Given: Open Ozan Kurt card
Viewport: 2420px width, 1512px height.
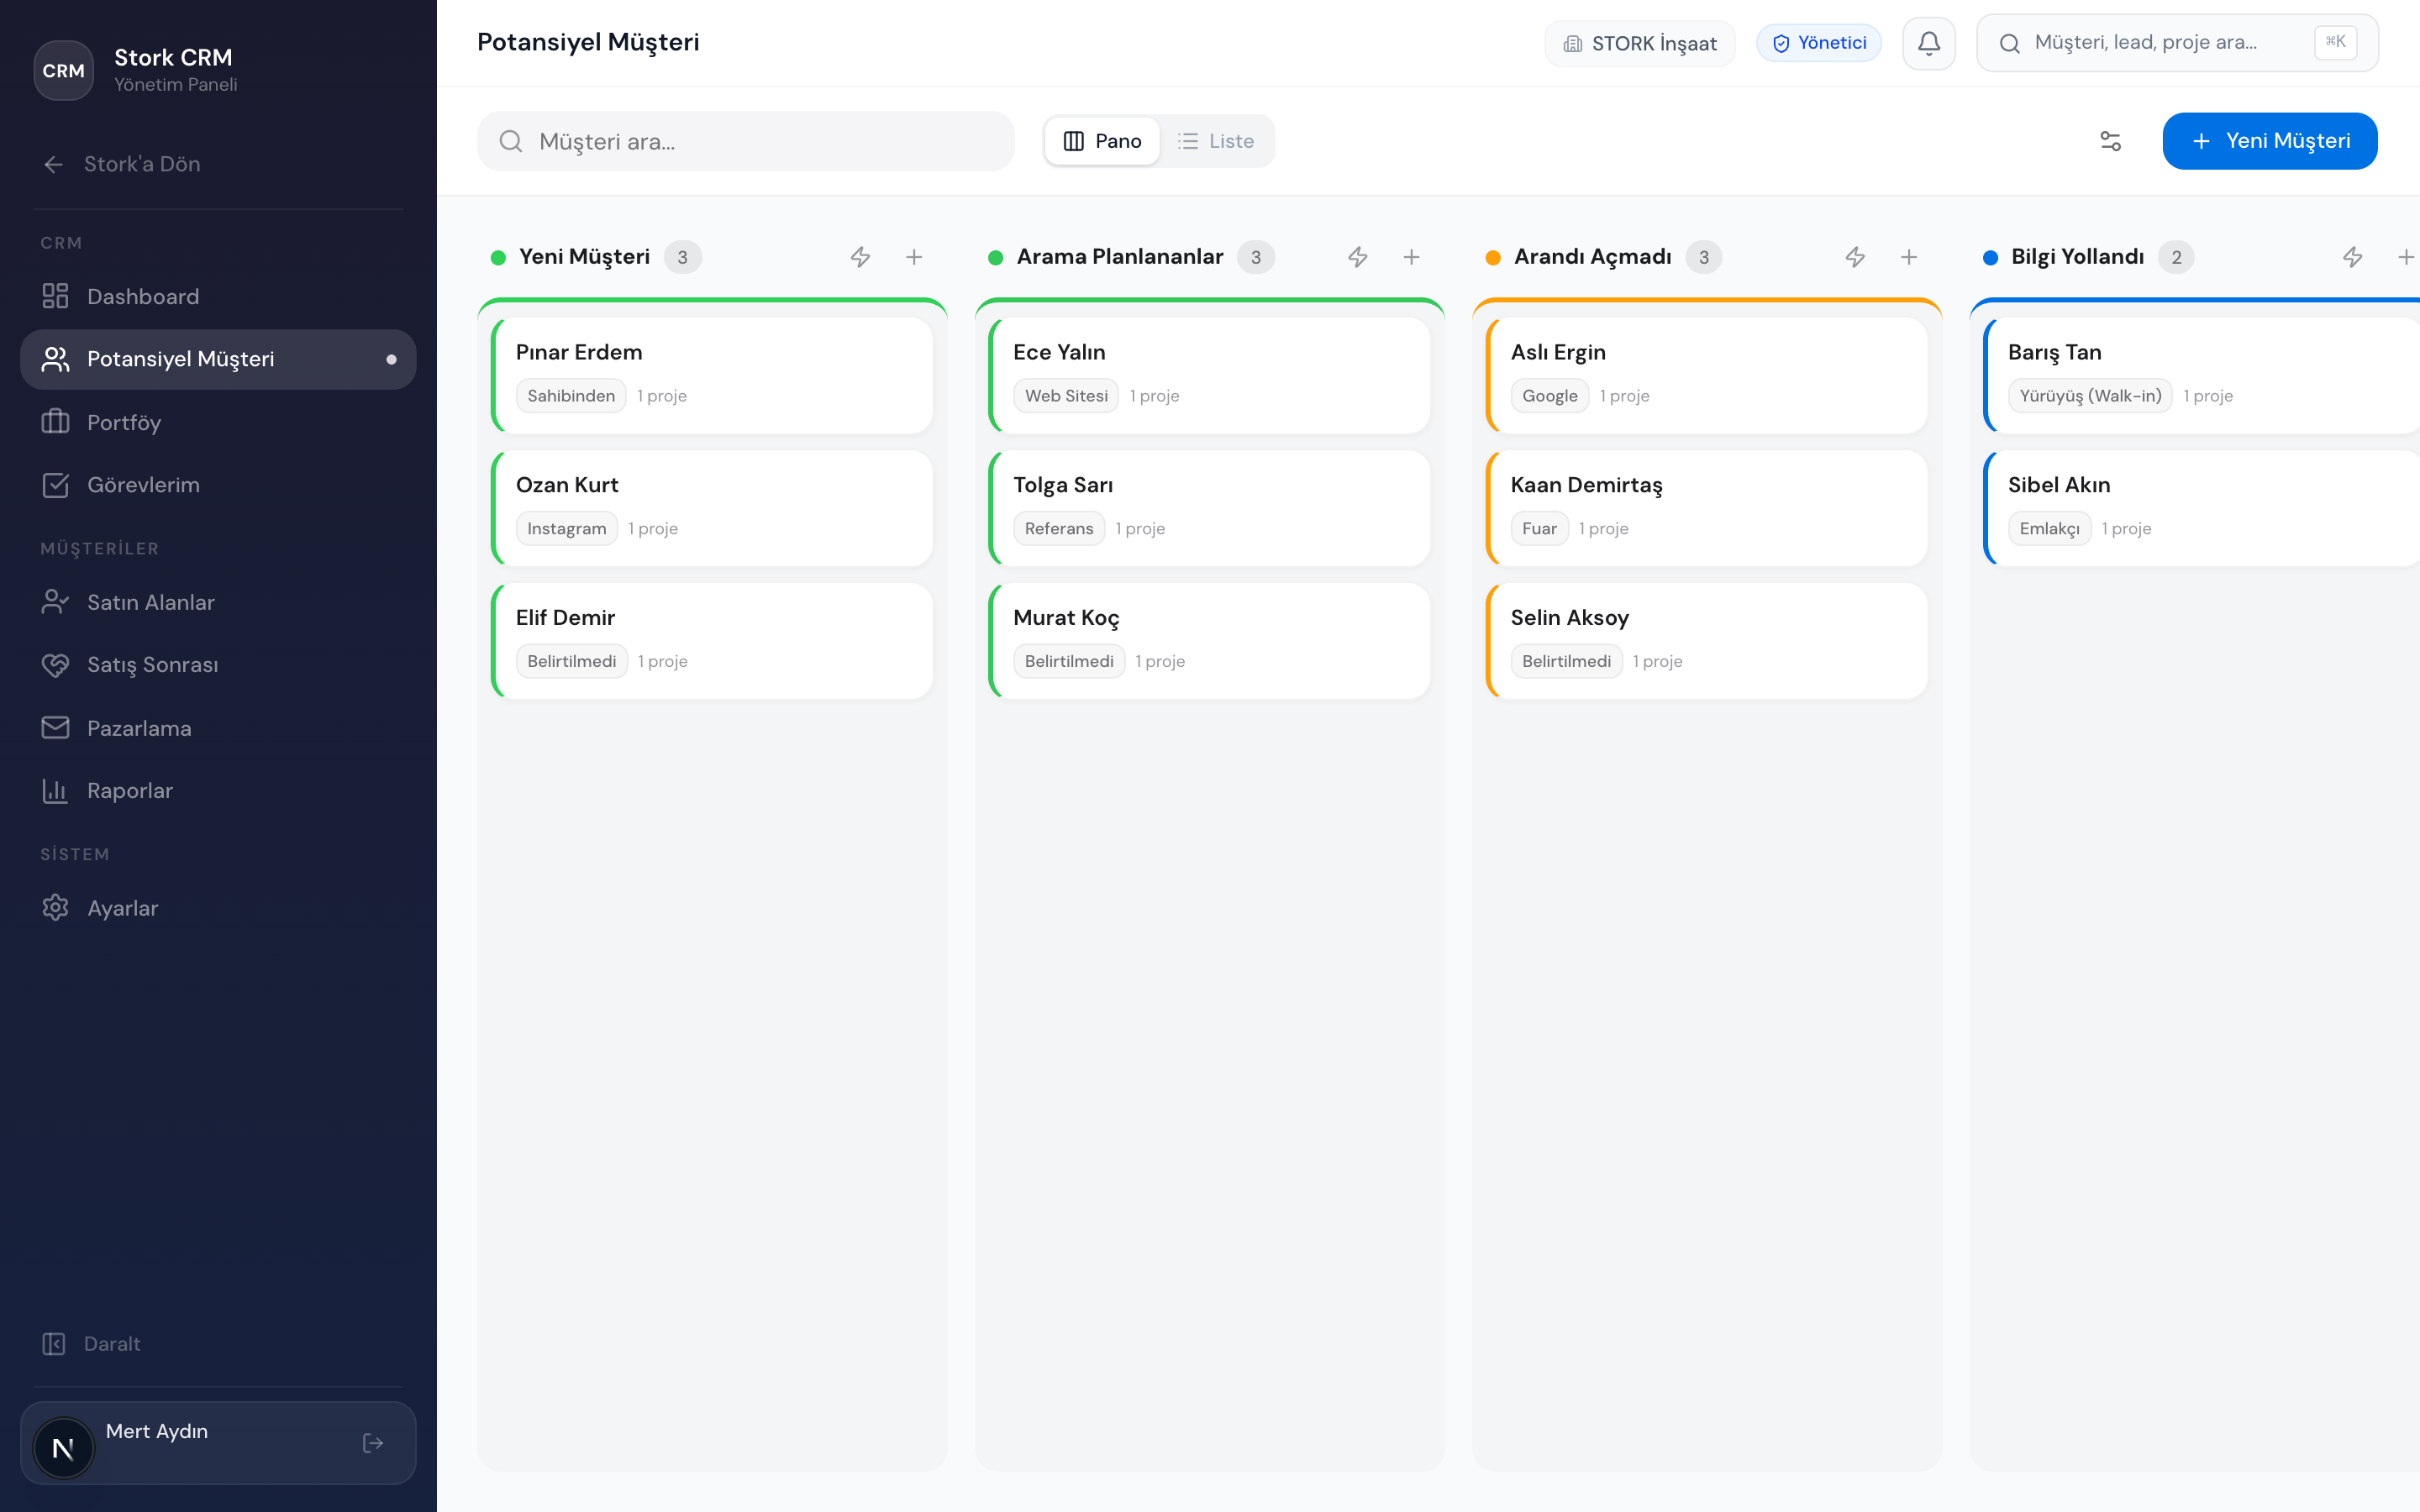Looking at the screenshot, I should click(x=712, y=508).
